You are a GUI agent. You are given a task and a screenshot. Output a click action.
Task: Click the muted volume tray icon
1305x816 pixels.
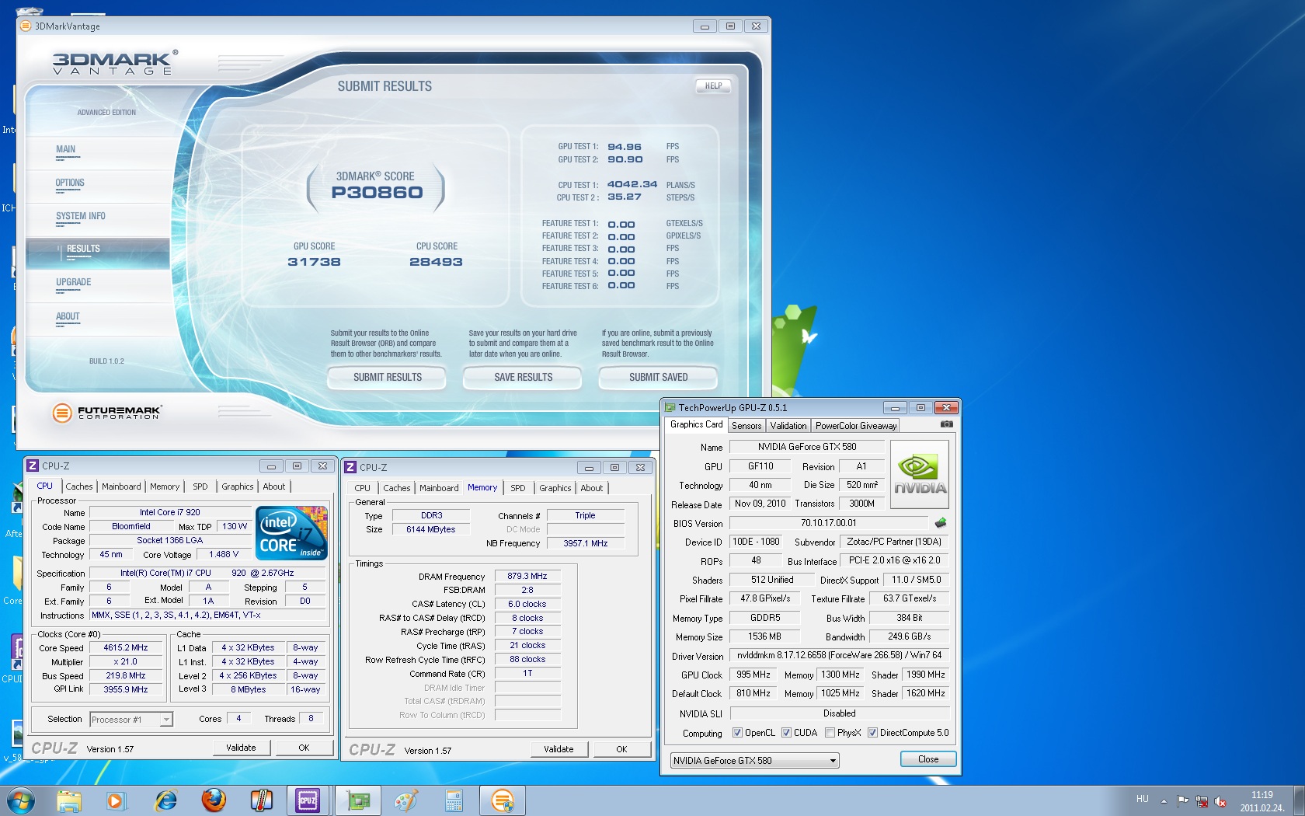click(x=1220, y=800)
